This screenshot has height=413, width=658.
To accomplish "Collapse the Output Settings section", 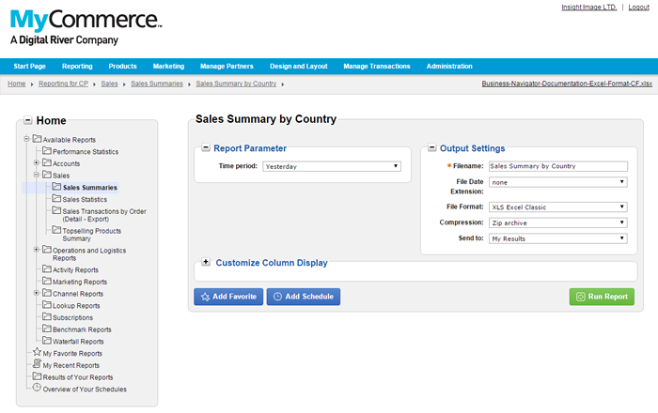I will coord(431,147).
